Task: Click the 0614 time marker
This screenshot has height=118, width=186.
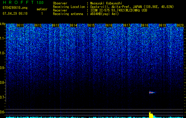Action: [73, 25]
